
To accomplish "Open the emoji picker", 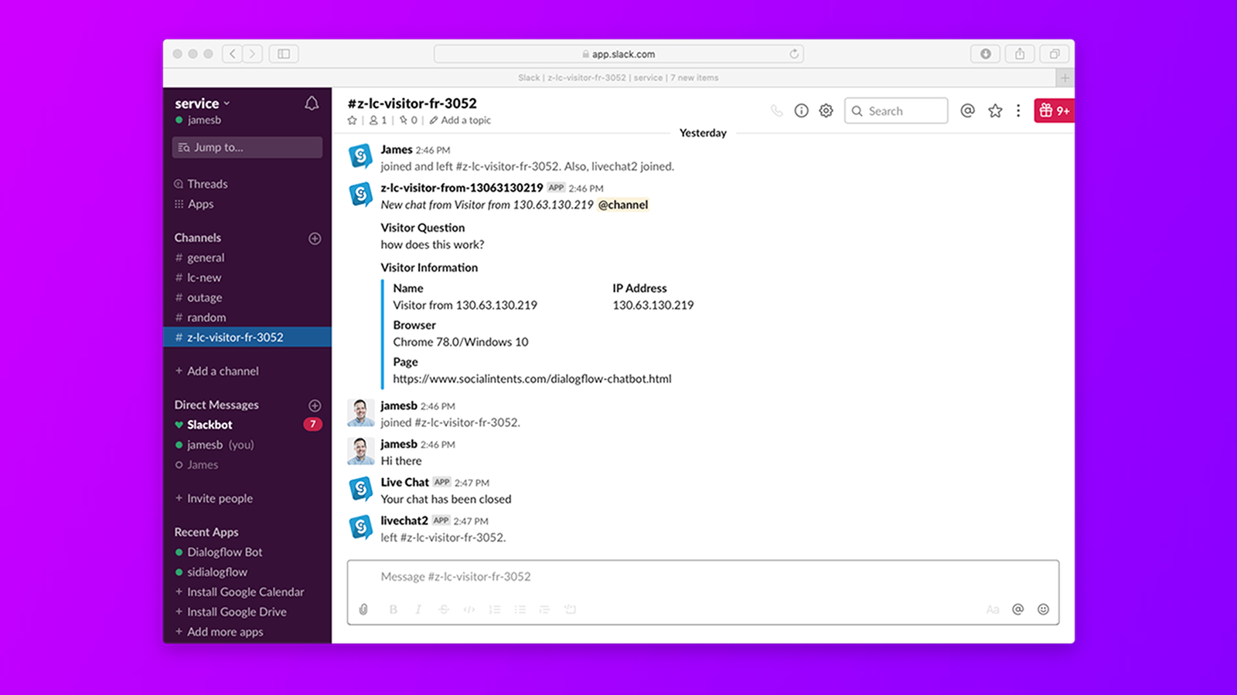I will point(1043,609).
